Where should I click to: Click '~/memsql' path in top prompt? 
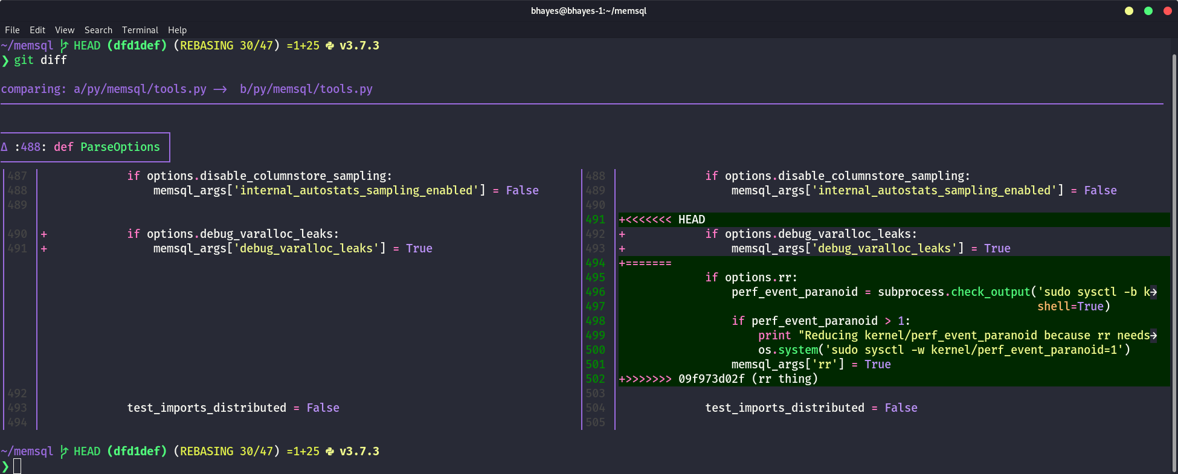coord(27,46)
